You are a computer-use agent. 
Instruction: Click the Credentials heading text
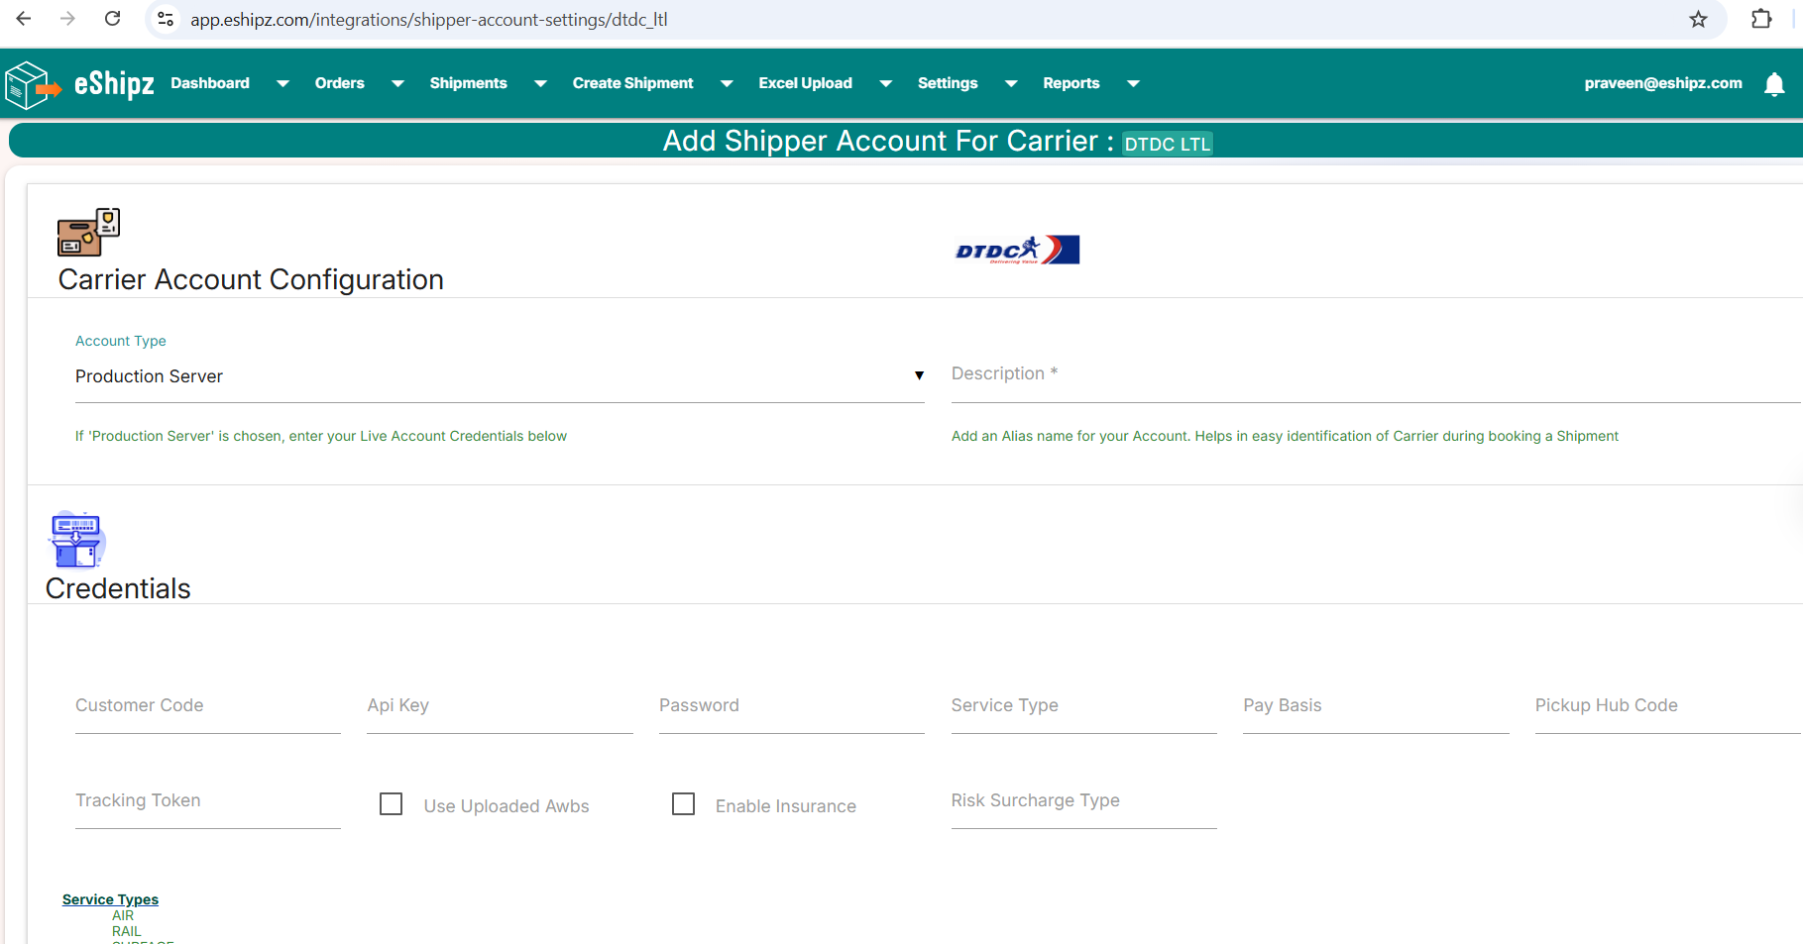coord(118,588)
